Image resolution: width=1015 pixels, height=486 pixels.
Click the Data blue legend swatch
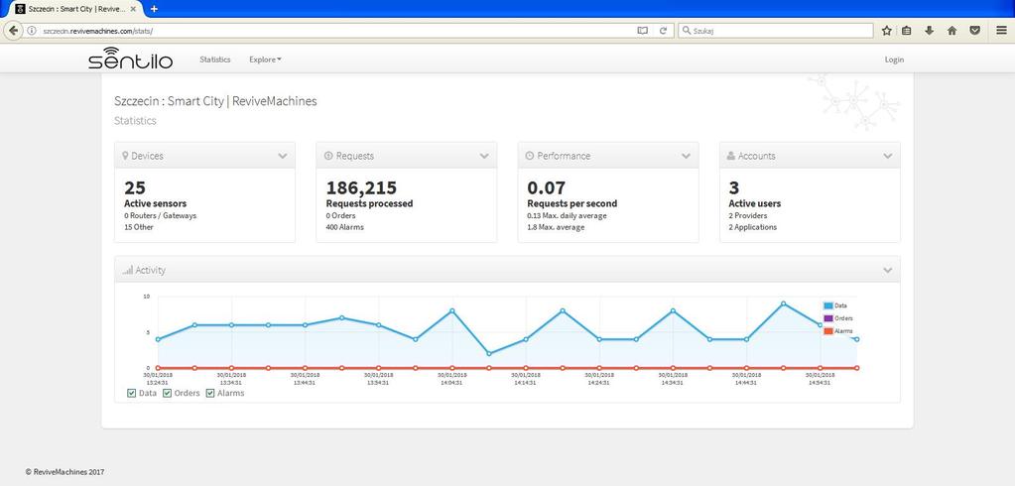point(827,305)
